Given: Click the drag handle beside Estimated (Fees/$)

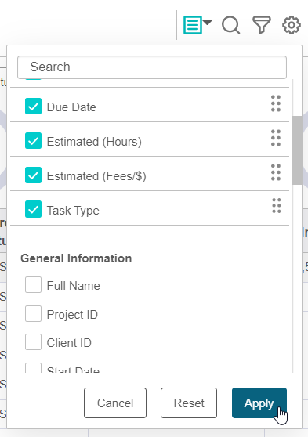Looking at the screenshot, I should [x=276, y=172].
